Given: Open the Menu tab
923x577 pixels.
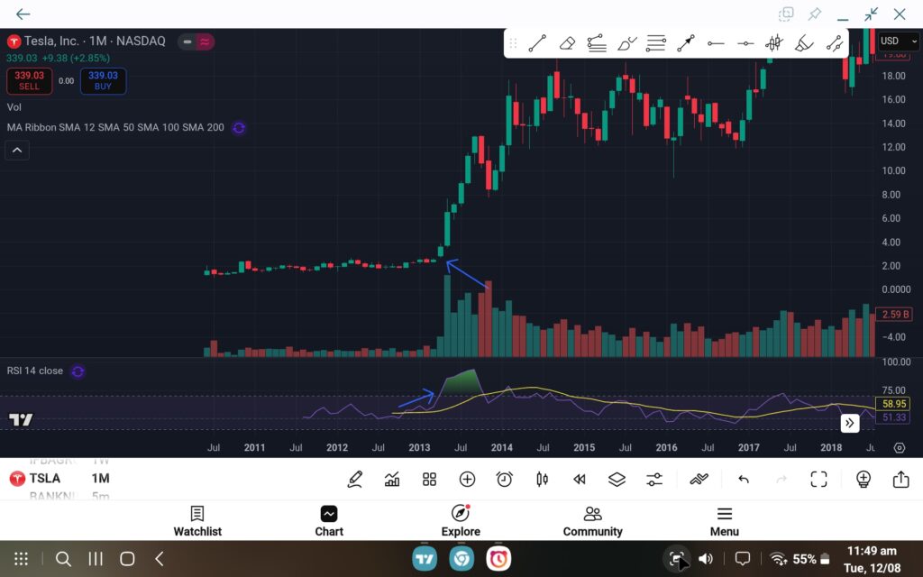Looking at the screenshot, I should click(725, 521).
